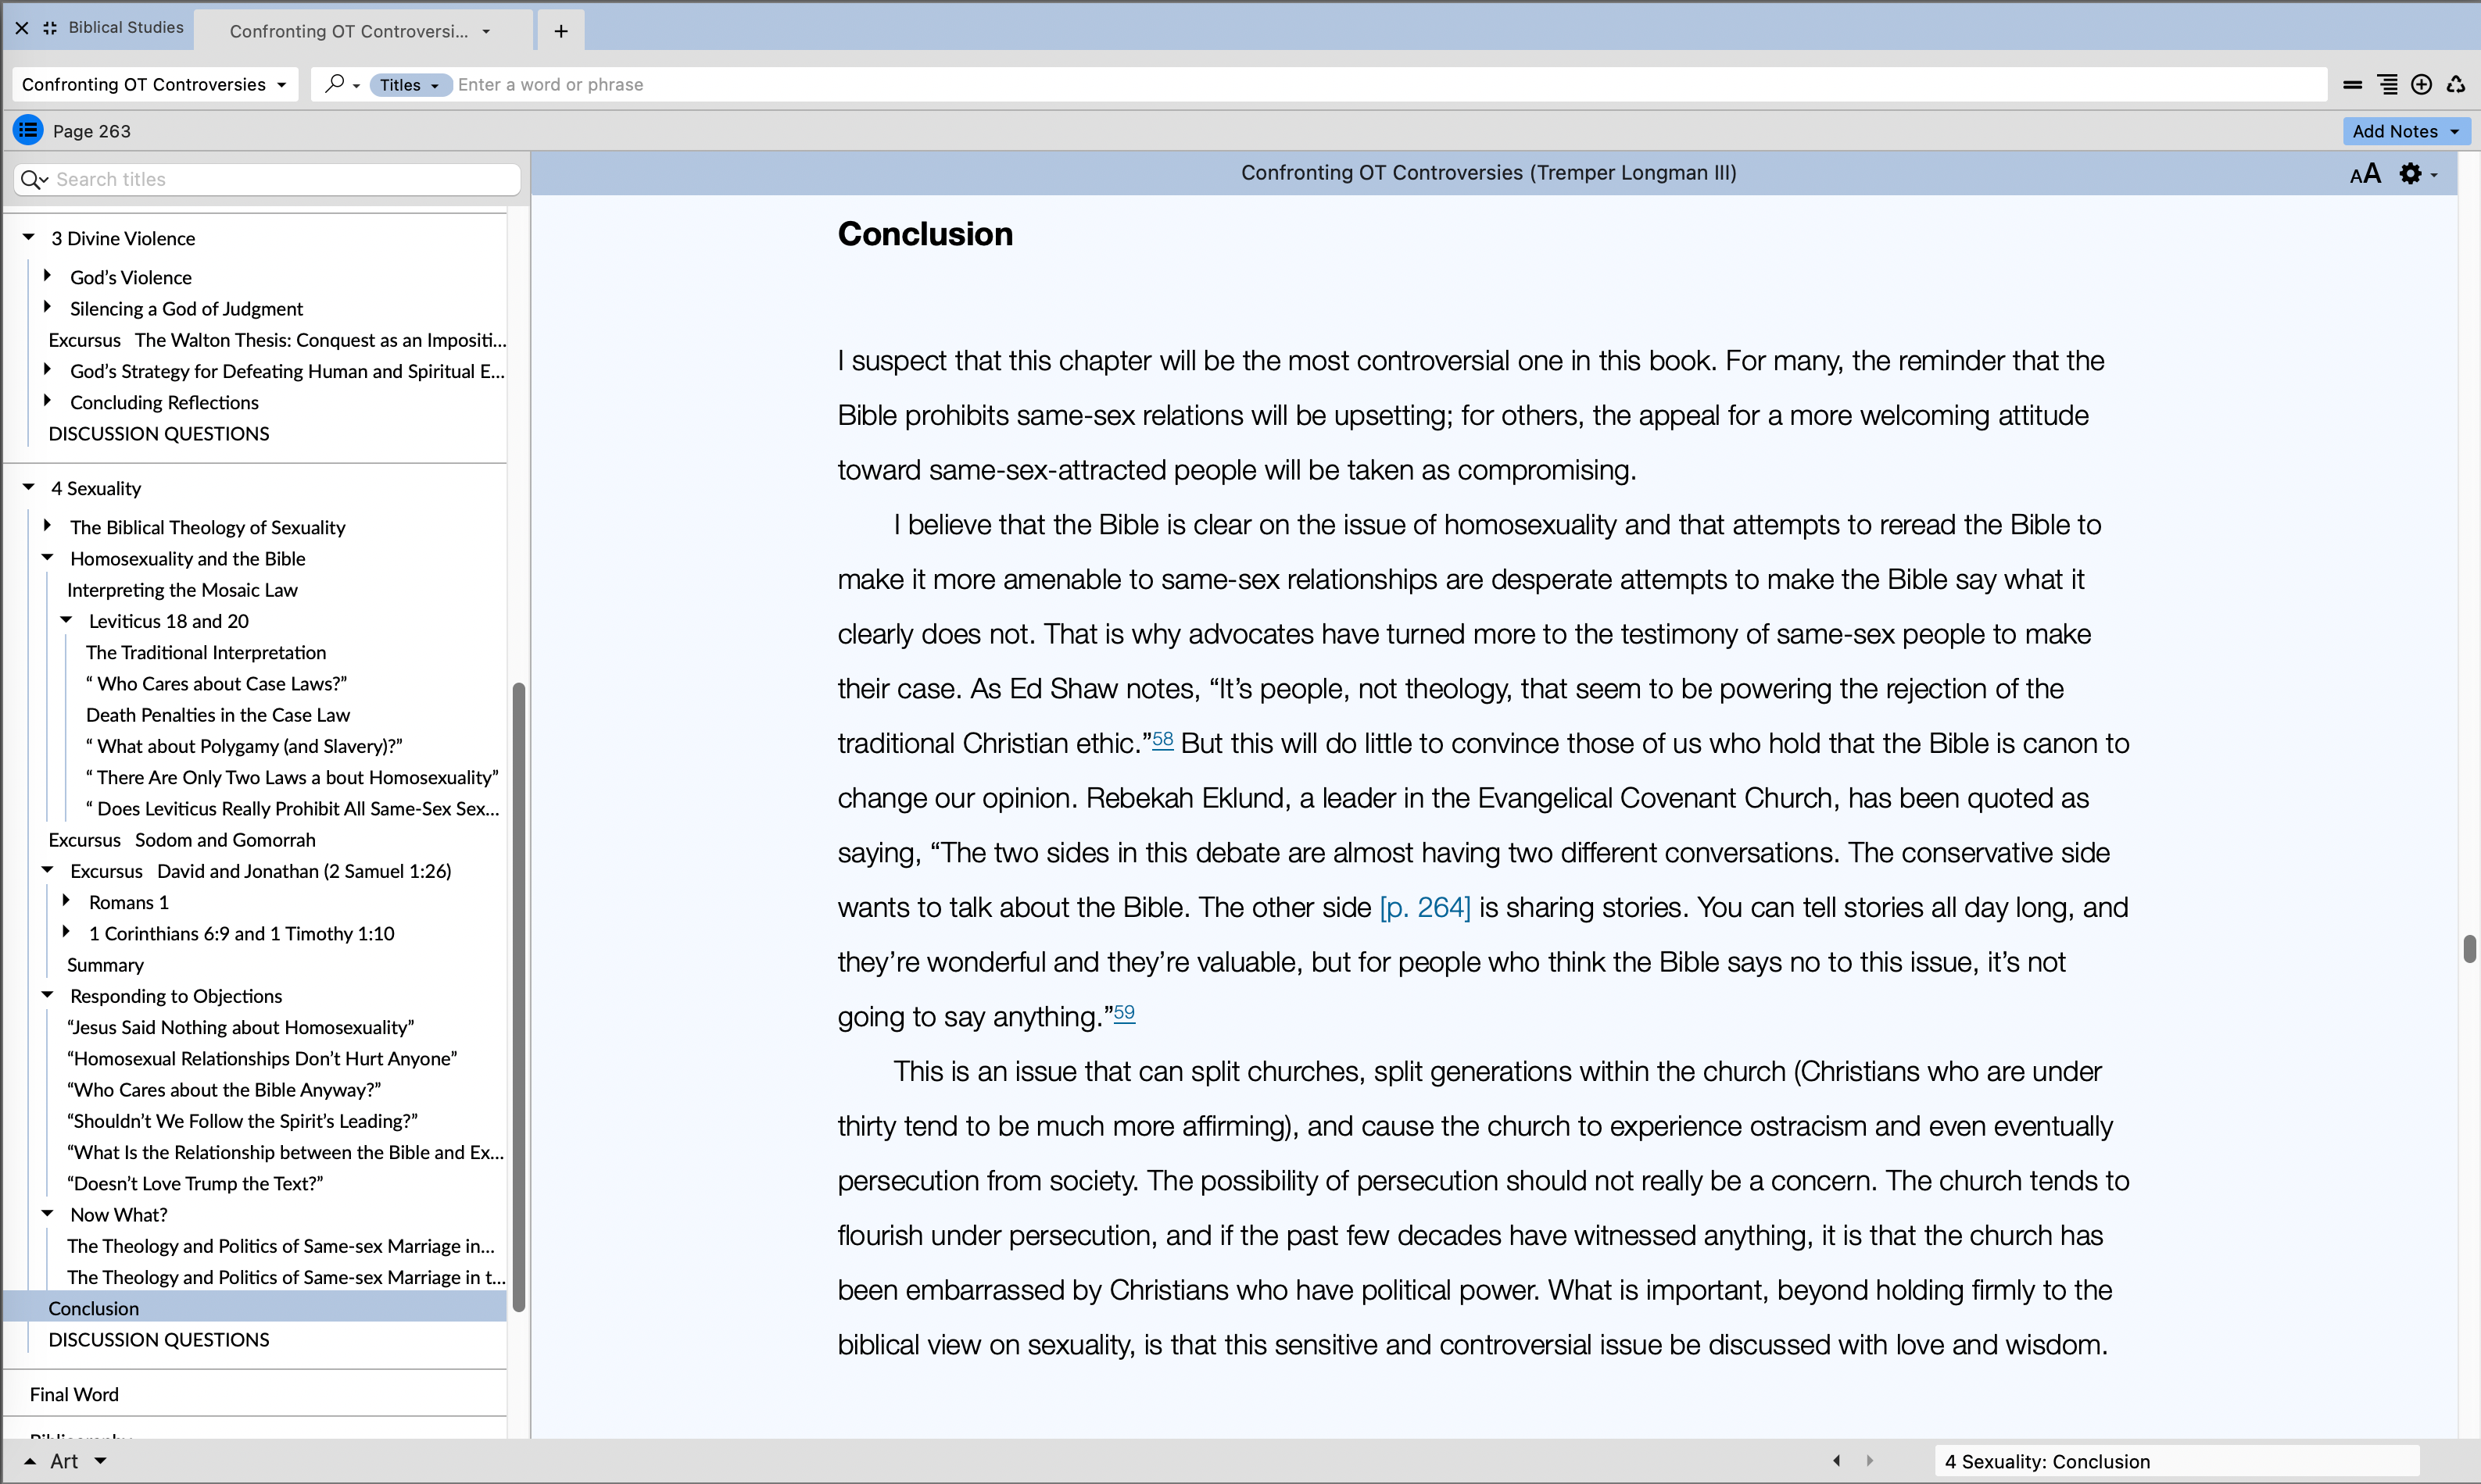Expand God's Strategy for Defeating Human entry

(47, 369)
